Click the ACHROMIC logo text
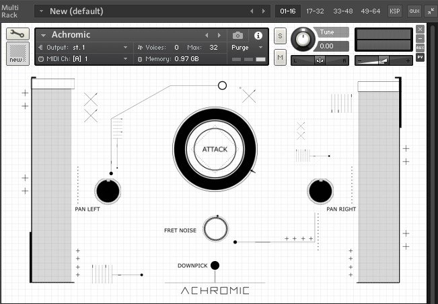Image resolution: width=438 pixels, height=304 pixels. [x=215, y=291]
